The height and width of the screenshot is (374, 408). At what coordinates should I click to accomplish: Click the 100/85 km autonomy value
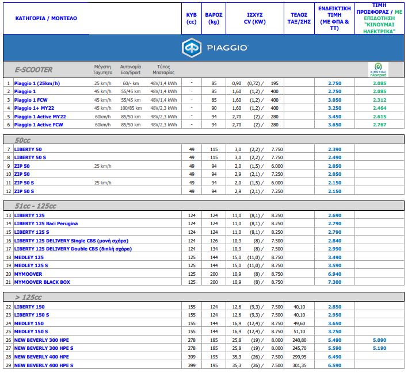tap(131, 108)
